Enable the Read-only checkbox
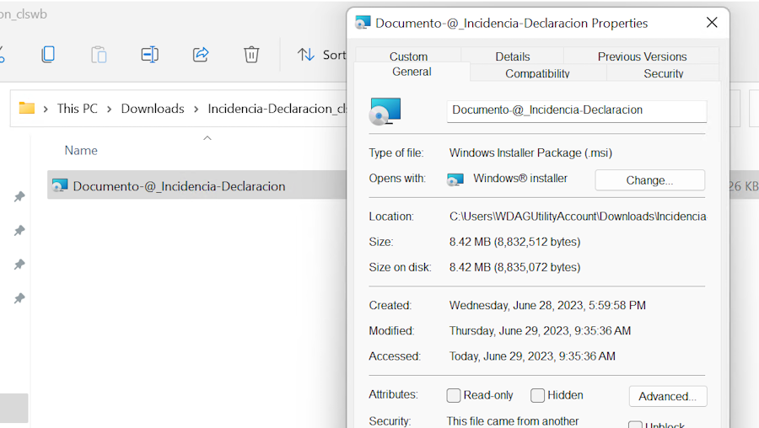Image resolution: width=759 pixels, height=428 pixels. (x=454, y=396)
